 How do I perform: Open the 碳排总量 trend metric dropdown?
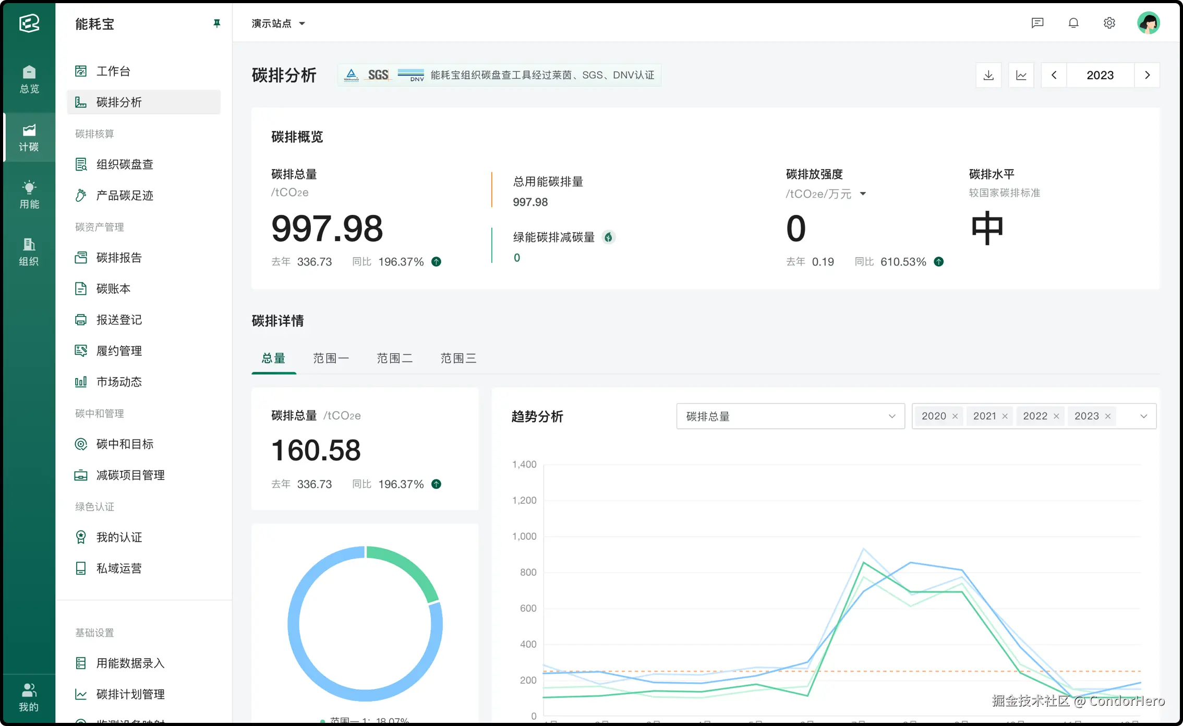coord(790,416)
